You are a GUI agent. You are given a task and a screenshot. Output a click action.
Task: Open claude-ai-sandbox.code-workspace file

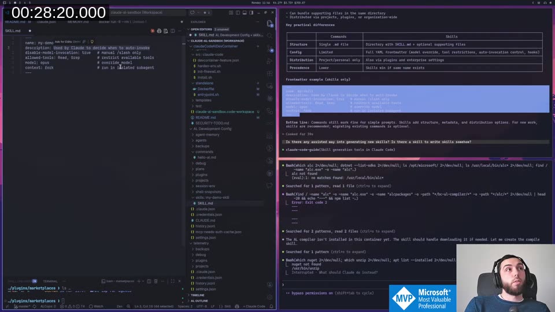click(224, 112)
